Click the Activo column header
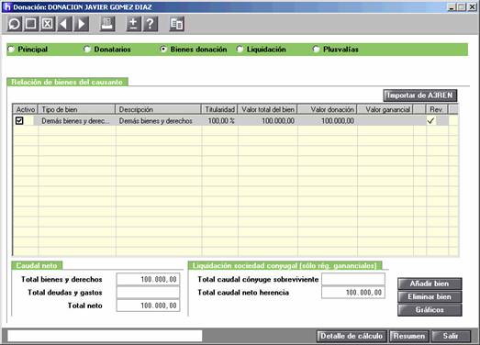 tap(26, 109)
